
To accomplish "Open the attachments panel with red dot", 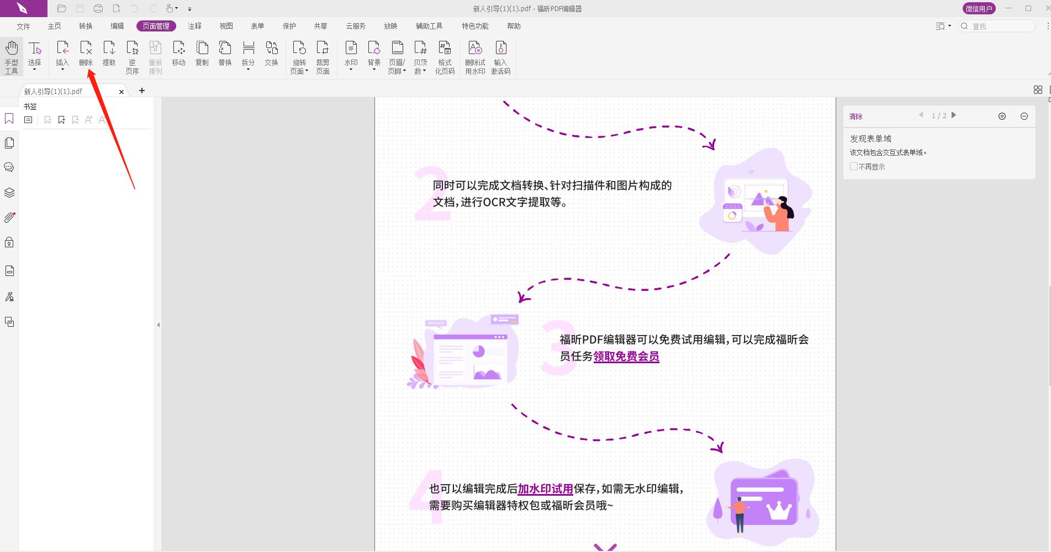I will 9,217.
